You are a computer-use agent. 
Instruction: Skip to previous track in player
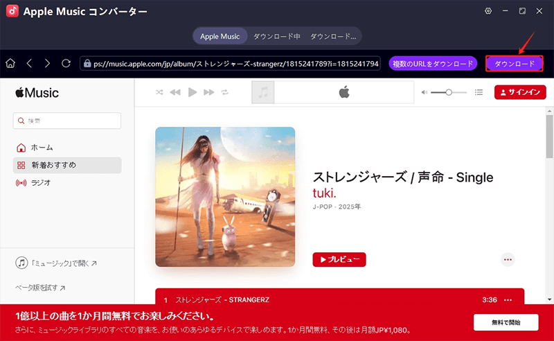coord(175,92)
